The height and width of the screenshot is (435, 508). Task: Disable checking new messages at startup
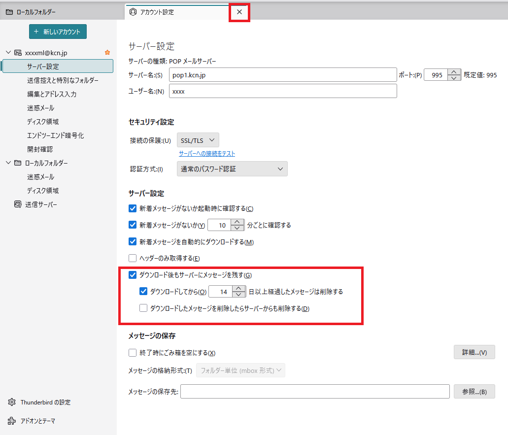click(132, 209)
